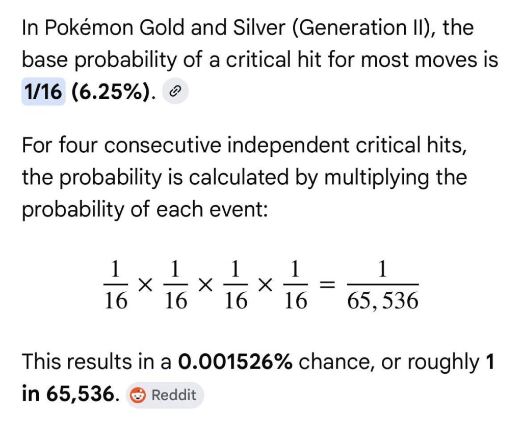Click the highlighted 1/16 text

[x=43, y=92]
